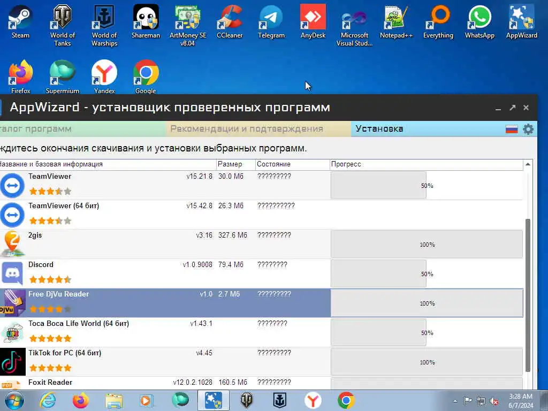The width and height of the screenshot is (548, 411).
Task: Click the Action Center flag tray icon
Action: point(468,400)
